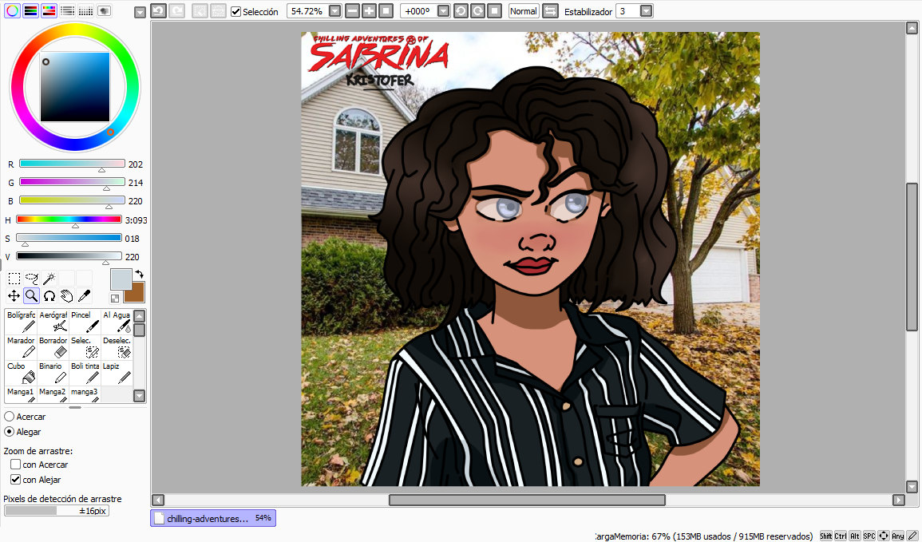
Task: Click the canvas vertical scrollbar thumb
Action: coord(912,257)
